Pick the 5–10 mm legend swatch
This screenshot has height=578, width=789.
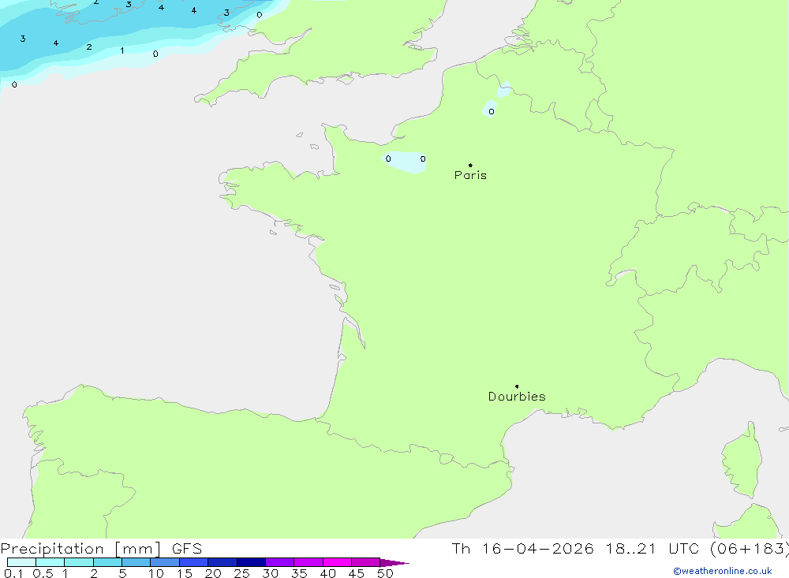136,562
